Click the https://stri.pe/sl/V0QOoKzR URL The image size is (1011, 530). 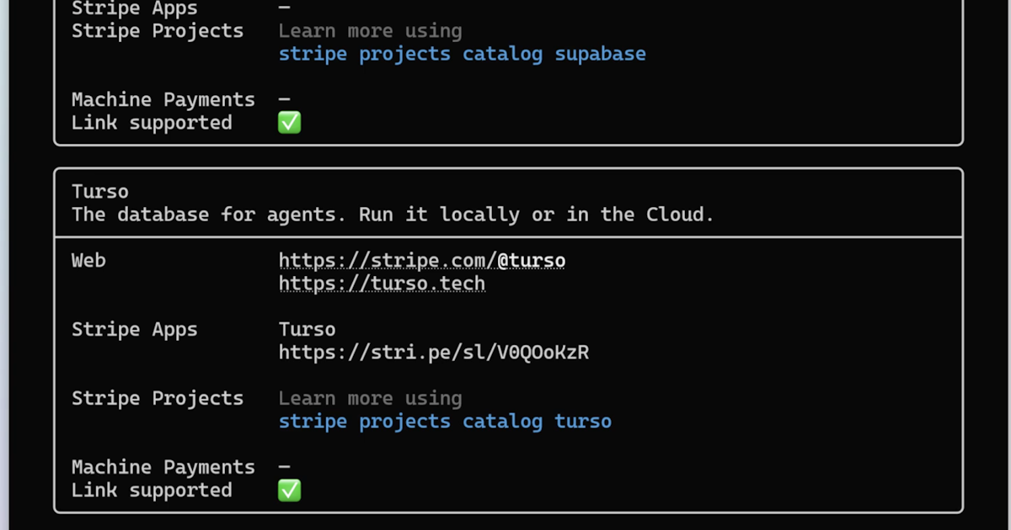click(434, 352)
